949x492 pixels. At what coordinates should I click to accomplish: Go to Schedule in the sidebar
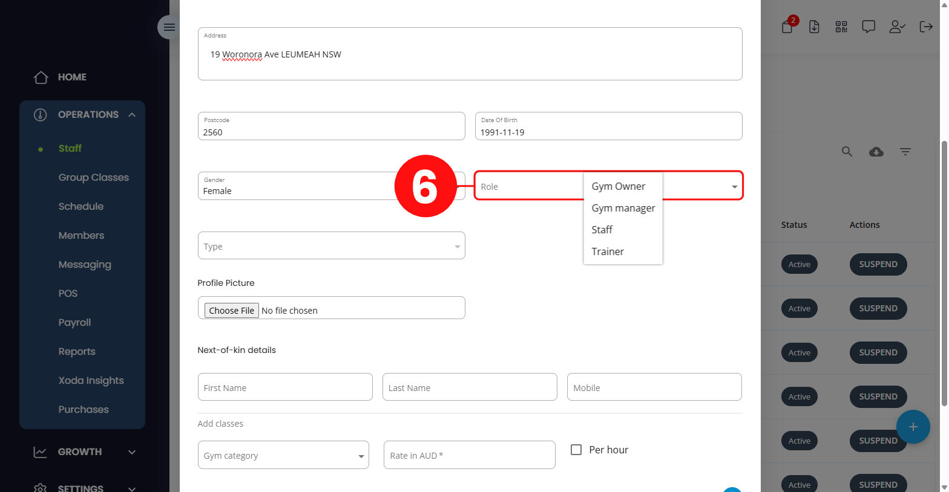81,207
